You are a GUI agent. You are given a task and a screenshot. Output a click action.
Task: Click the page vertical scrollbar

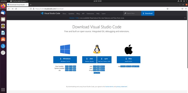[187, 39]
